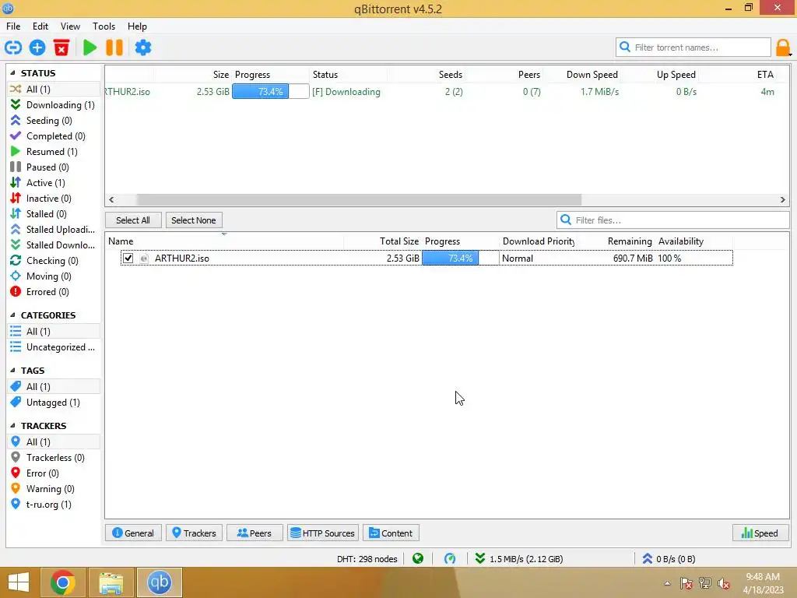Select the Stalled Uploading status filter
Viewport: 797px width, 598px height.
[x=53, y=230]
